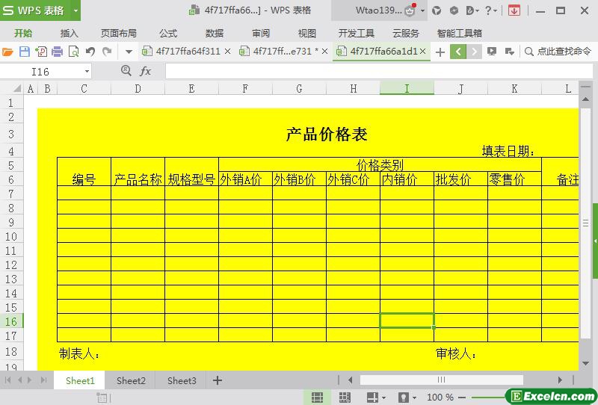Open the help question mark menu
Viewport: 598px width, 405px height.
[x=491, y=10]
